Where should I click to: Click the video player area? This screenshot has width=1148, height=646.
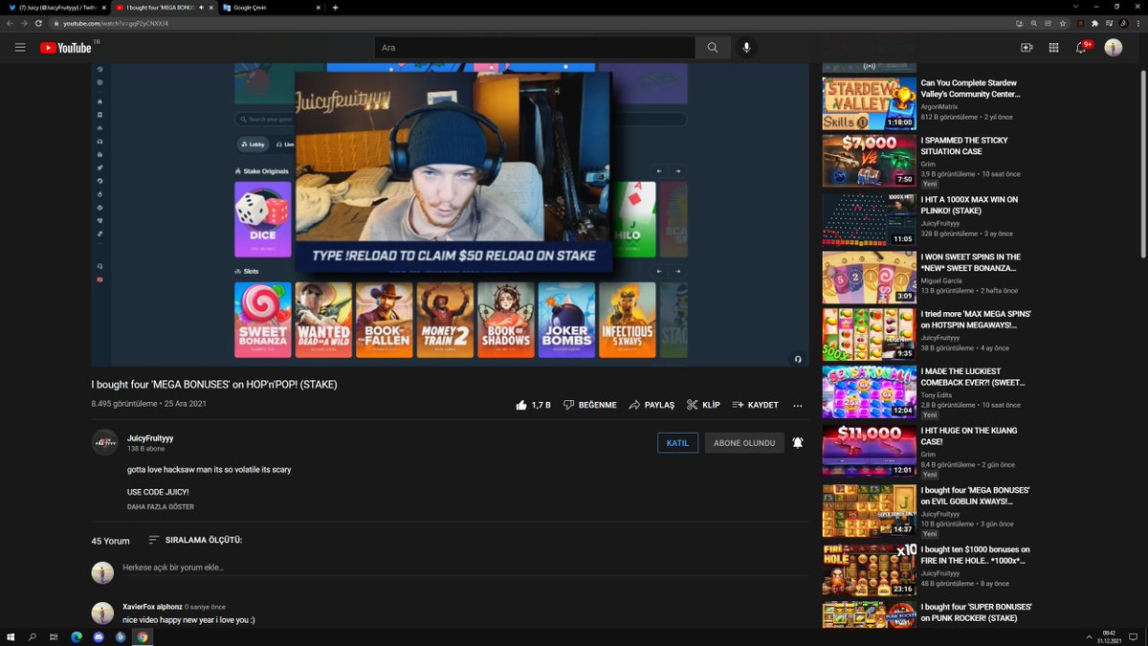[x=450, y=214]
